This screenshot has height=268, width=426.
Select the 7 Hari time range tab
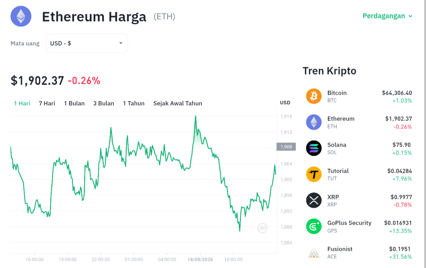[47, 103]
